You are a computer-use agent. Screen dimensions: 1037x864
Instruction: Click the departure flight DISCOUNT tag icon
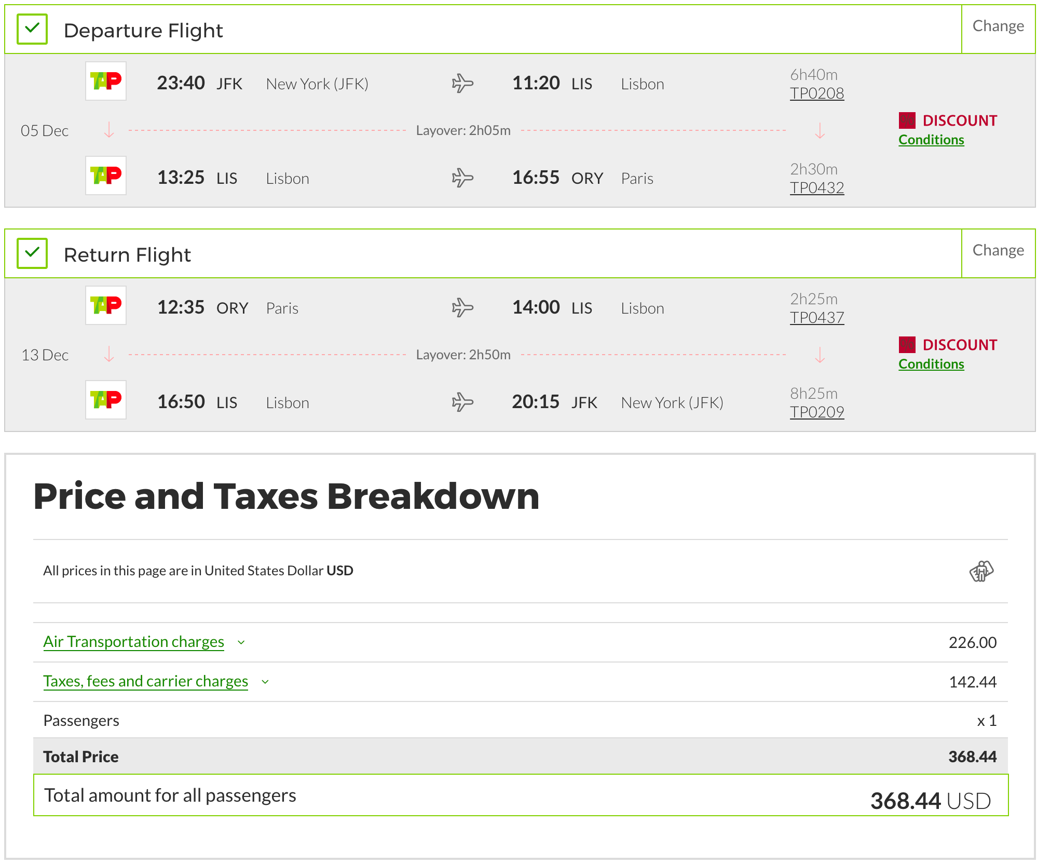pos(907,120)
